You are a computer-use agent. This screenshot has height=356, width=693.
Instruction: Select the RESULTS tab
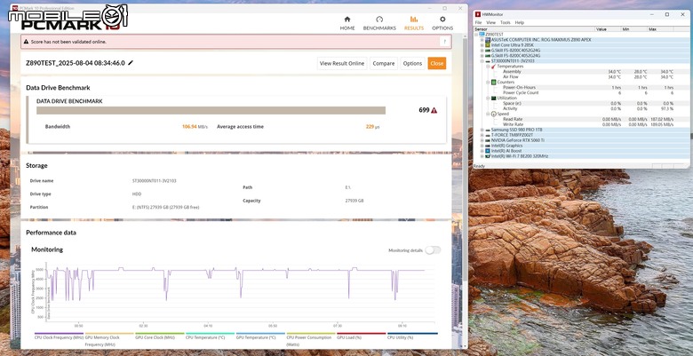[x=414, y=23]
